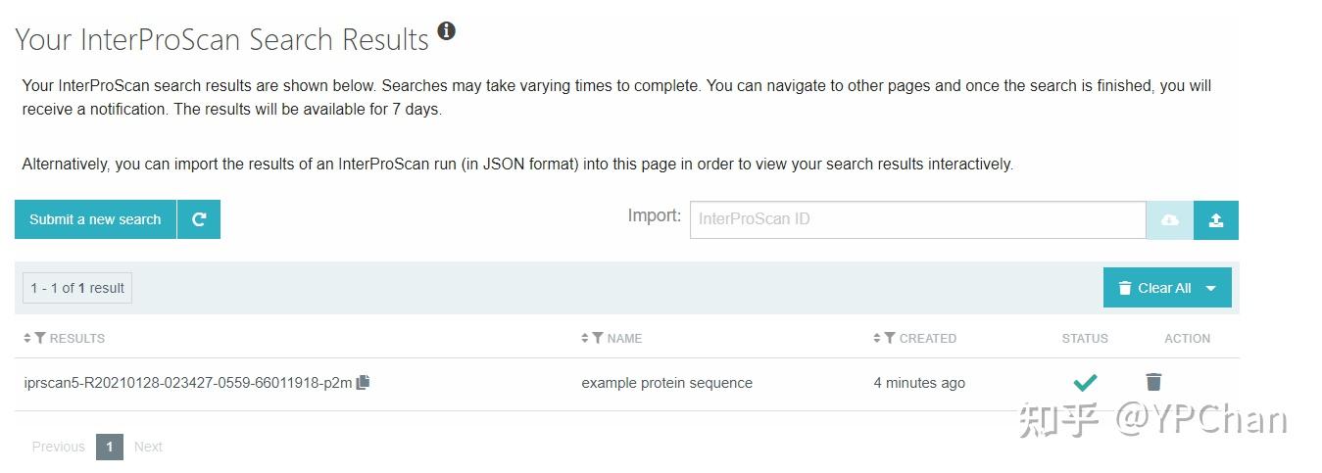Viewport: 1322px width, 473px height.
Task: Filter the Results column with funnel icon
Action: (40, 338)
